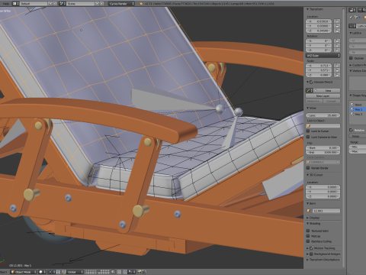Lock the Scale X value
366x275 pixels.
click(x=337, y=66)
